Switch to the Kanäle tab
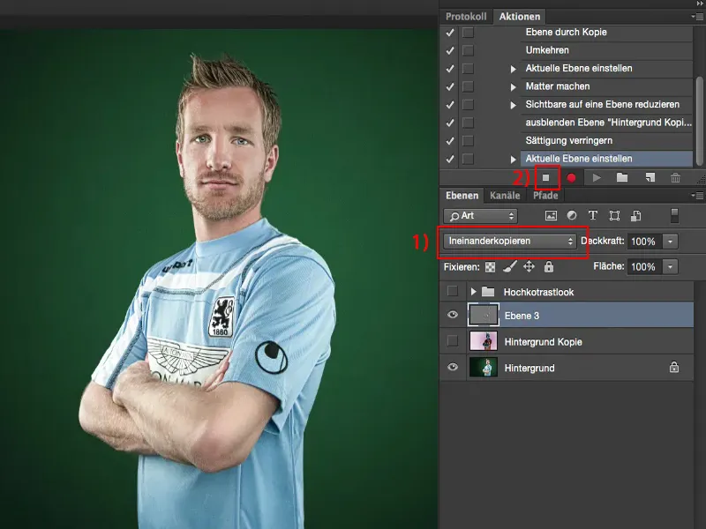 tap(505, 196)
